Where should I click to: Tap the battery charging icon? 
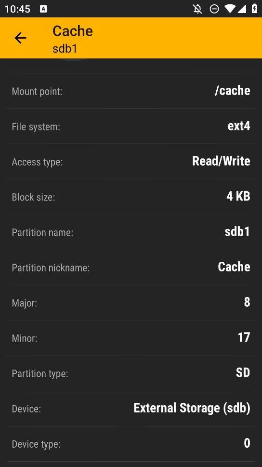coord(255,9)
